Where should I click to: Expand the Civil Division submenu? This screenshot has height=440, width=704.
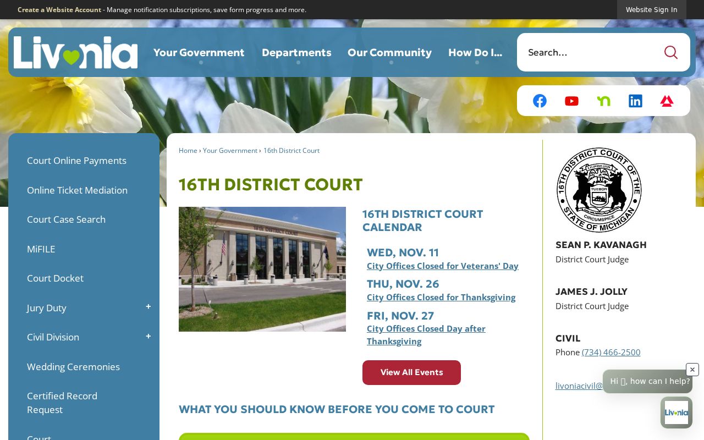coord(148,337)
